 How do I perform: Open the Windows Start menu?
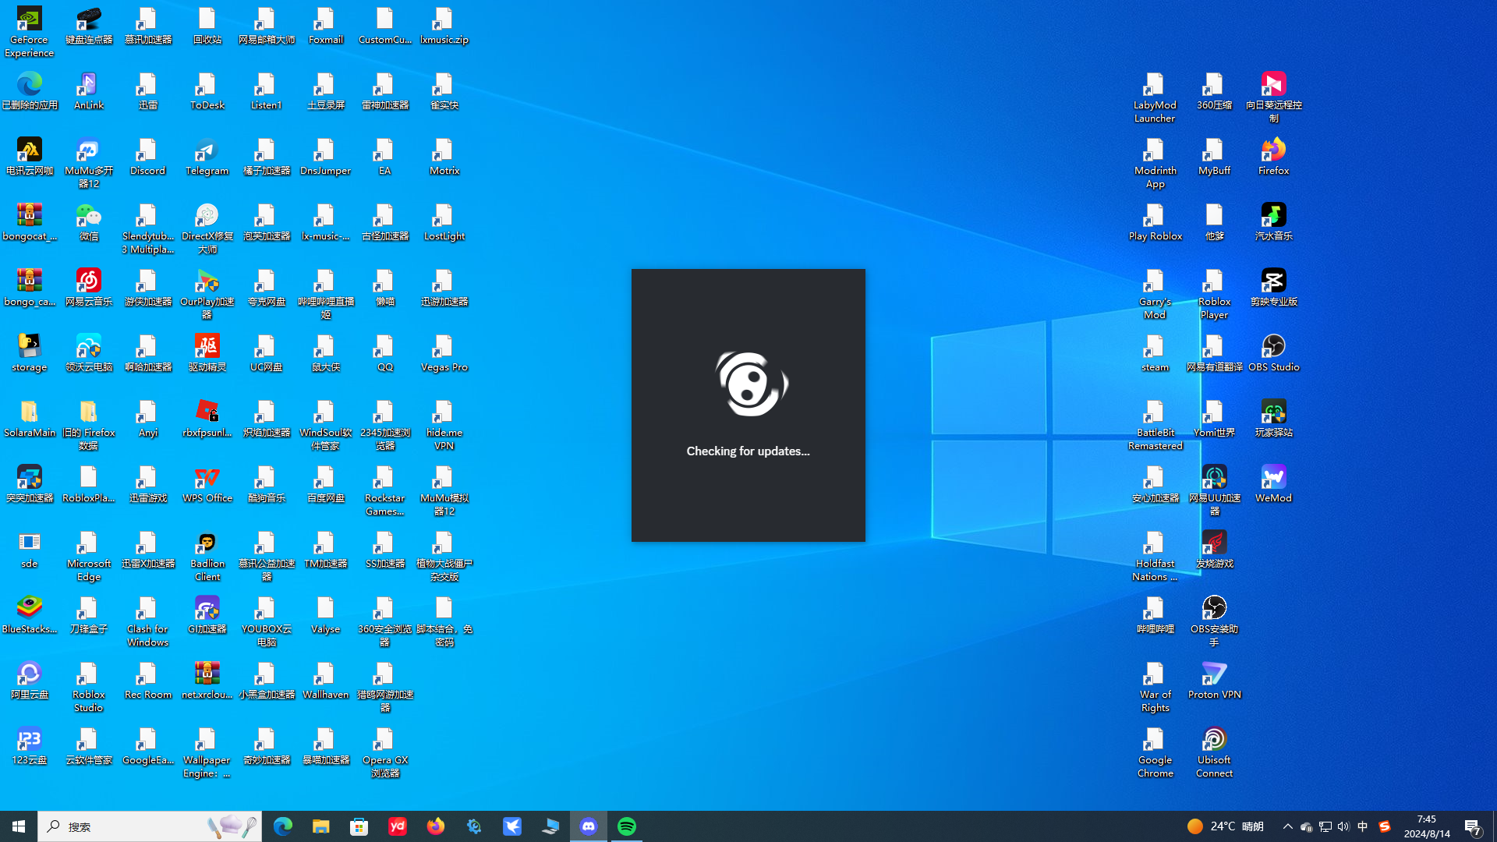coord(19,826)
